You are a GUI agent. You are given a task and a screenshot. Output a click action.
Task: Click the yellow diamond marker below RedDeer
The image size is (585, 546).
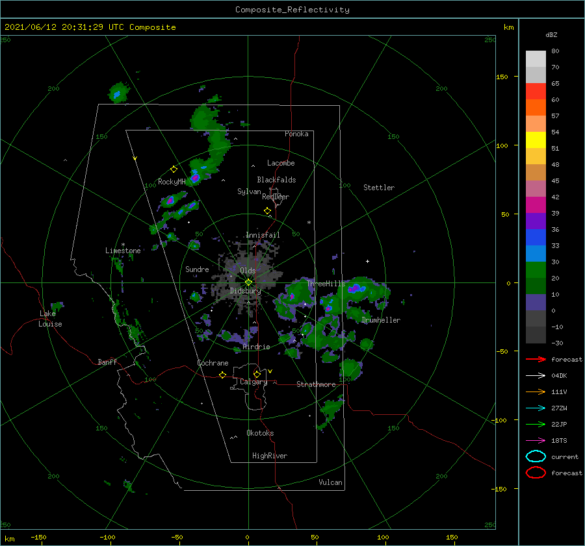(268, 211)
